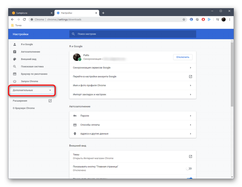Open the Способы оплаты row arrow
This screenshot has width=242, height=187.
(x=191, y=125)
